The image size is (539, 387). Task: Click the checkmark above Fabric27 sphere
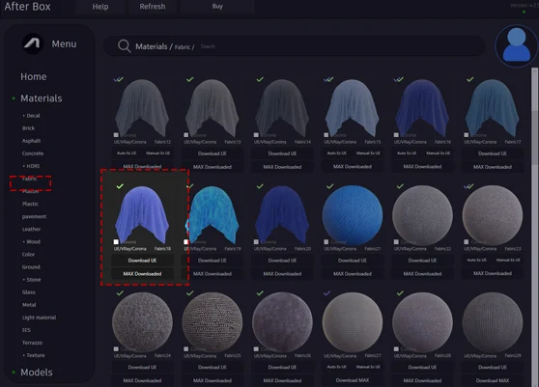pyautogui.click(x=326, y=293)
